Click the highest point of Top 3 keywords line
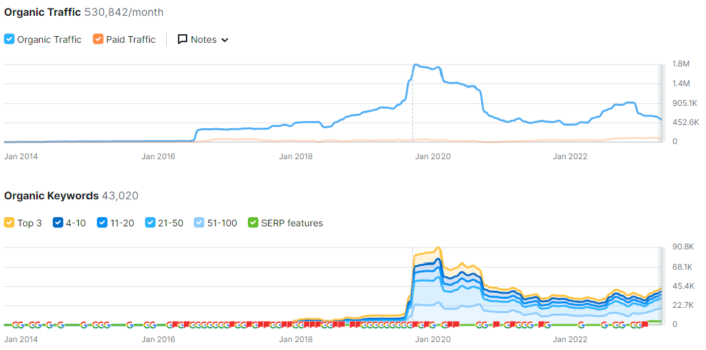The height and width of the screenshot is (350, 706). [438, 248]
